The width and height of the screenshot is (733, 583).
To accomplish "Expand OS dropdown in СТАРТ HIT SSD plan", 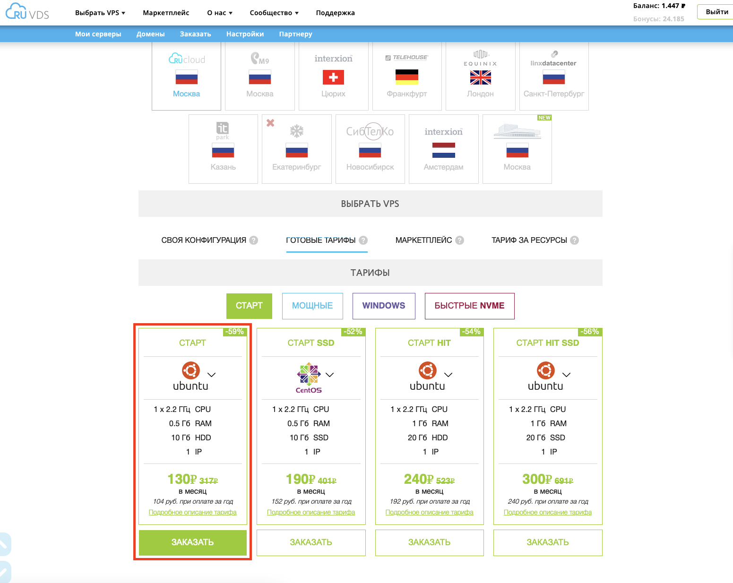I will (x=567, y=375).
